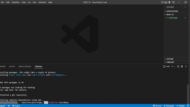Toggle the primary side bar layout icon
The height and width of the screenshot is (107, 190).
(162, 2)
